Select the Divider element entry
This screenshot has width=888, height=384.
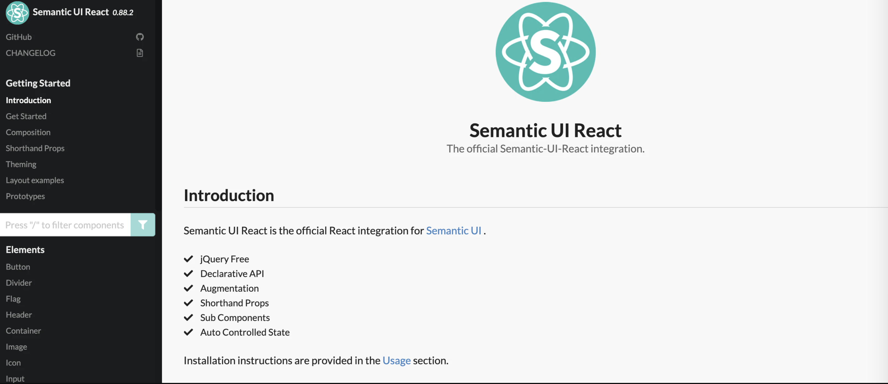pos(19,283)
